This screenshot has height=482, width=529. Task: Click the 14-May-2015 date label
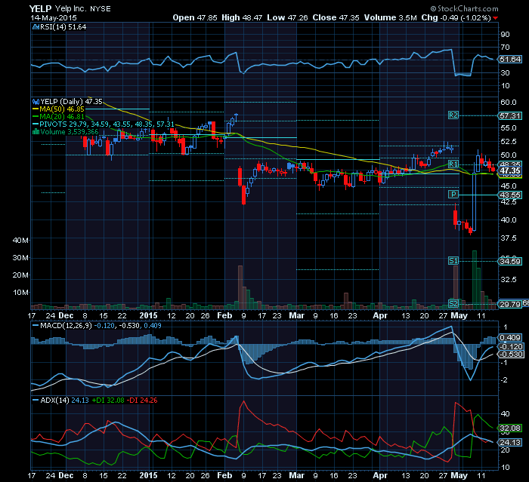54,18
